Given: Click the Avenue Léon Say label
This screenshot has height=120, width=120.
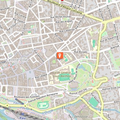Looking at the screenshot, I should click(x=78, y=91).
